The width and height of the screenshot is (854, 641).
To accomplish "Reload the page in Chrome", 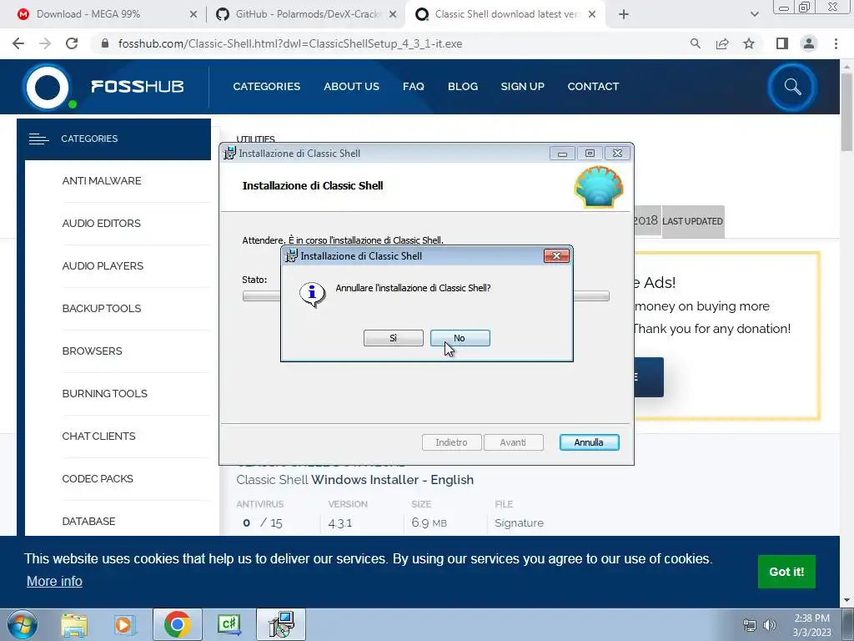I will click(x=72, y=43).
